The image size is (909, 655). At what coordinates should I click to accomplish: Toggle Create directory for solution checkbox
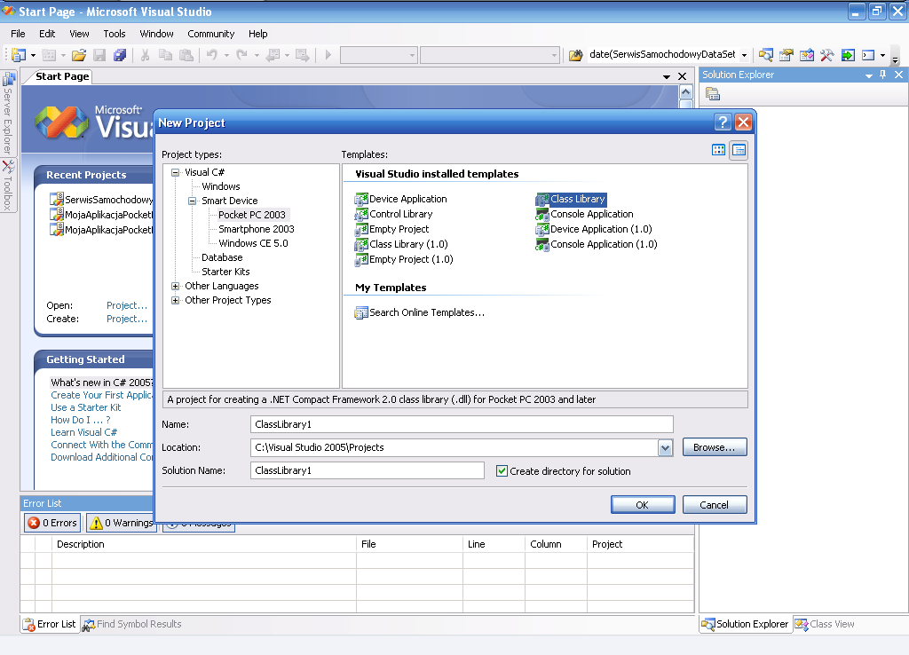pyautogui.click(x=502, y=470)
